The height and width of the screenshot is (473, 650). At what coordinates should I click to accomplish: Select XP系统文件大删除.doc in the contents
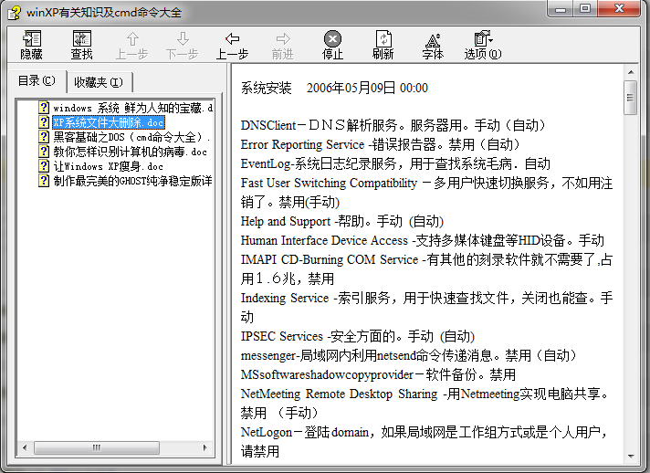click(x=102, y=122)
